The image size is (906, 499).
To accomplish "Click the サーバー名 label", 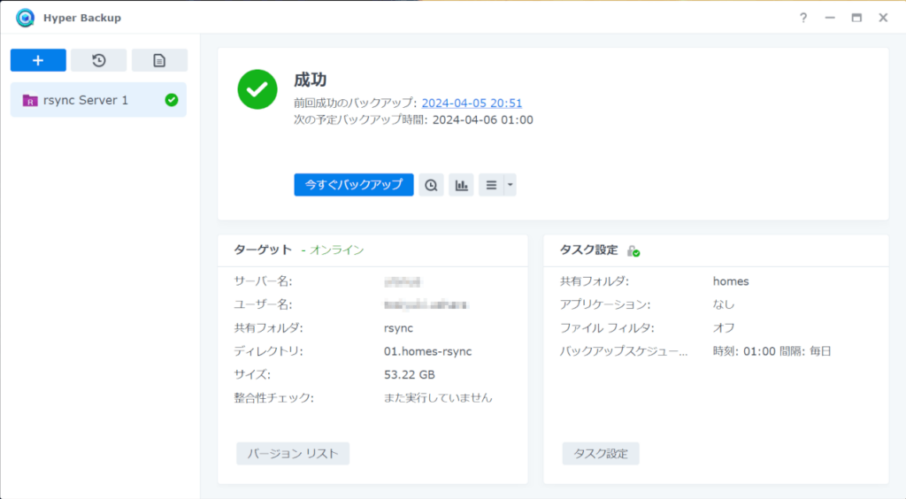I will click(263, 281).
